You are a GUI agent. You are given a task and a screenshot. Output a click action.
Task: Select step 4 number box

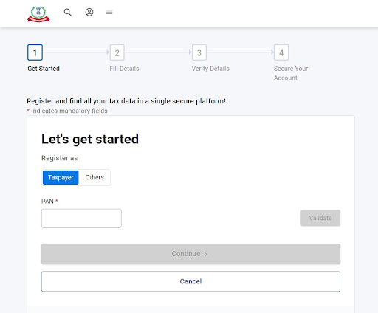281,52
